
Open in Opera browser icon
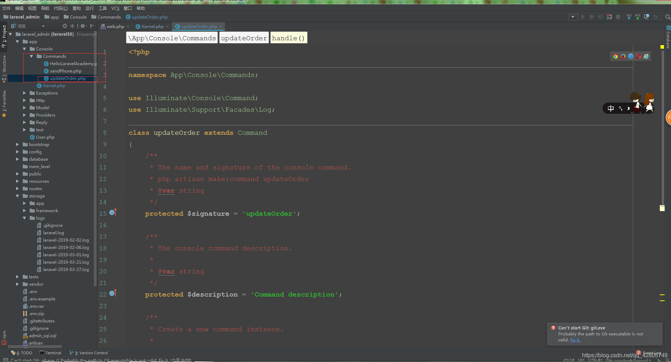click(638, 56)
